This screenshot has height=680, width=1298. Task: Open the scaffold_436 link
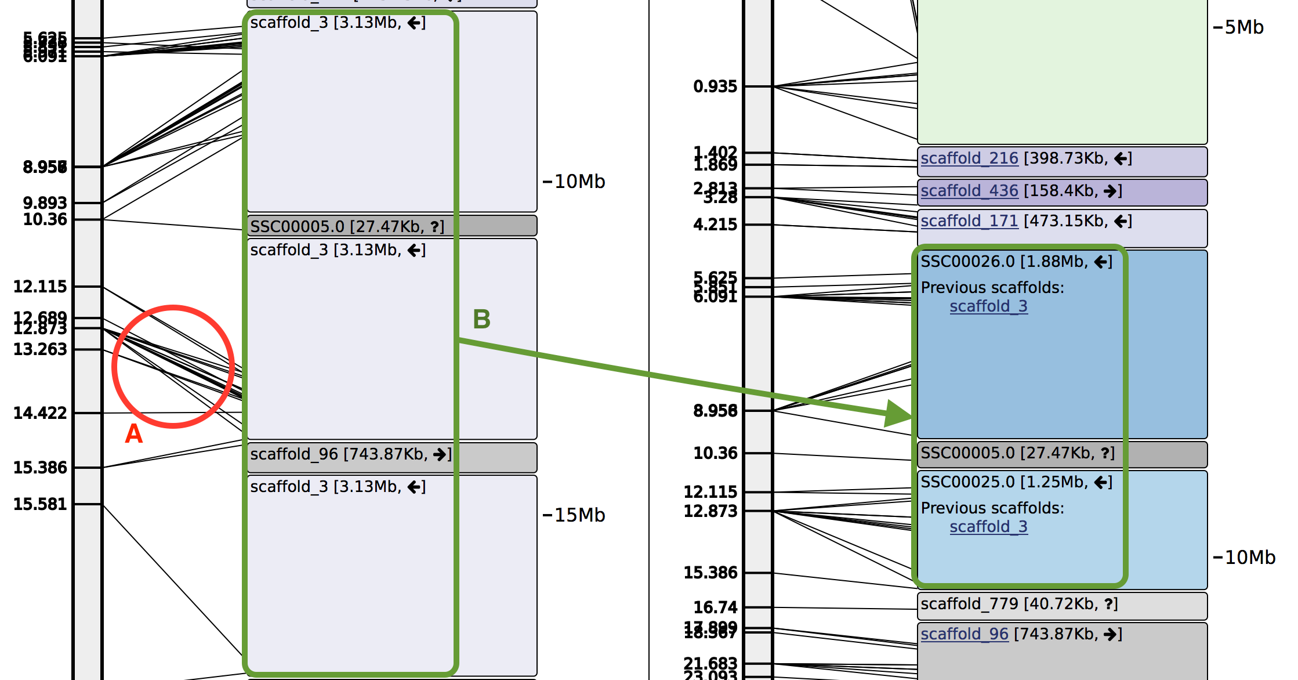tap(969, 191)
